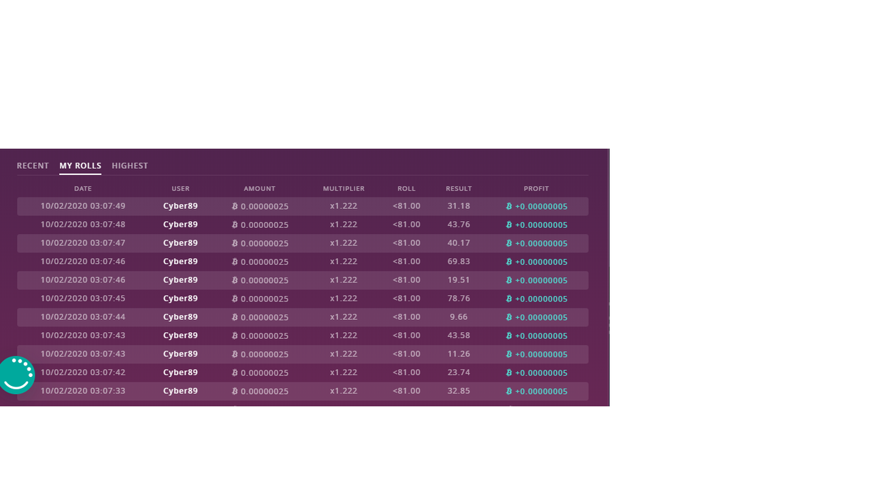The image size is (871, 490).
Task: Select date cell 10/02/2020 03:07:33
Action: click(x=83, y=391)
